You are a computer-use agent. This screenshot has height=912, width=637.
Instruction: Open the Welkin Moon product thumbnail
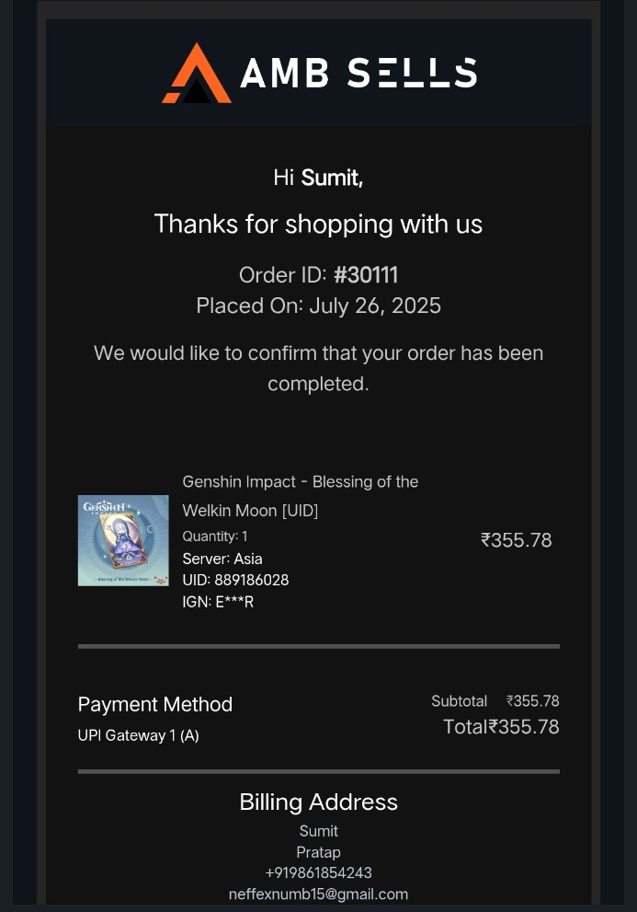click(x=123, y=540)
